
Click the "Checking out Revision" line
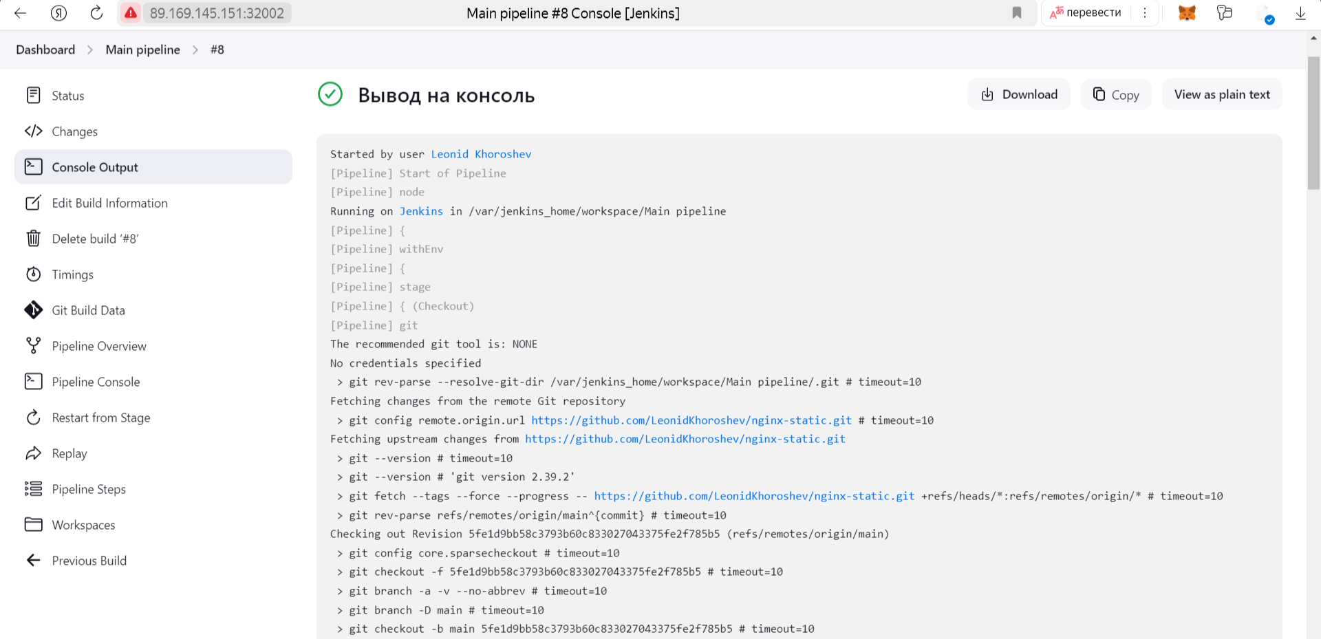610,534
